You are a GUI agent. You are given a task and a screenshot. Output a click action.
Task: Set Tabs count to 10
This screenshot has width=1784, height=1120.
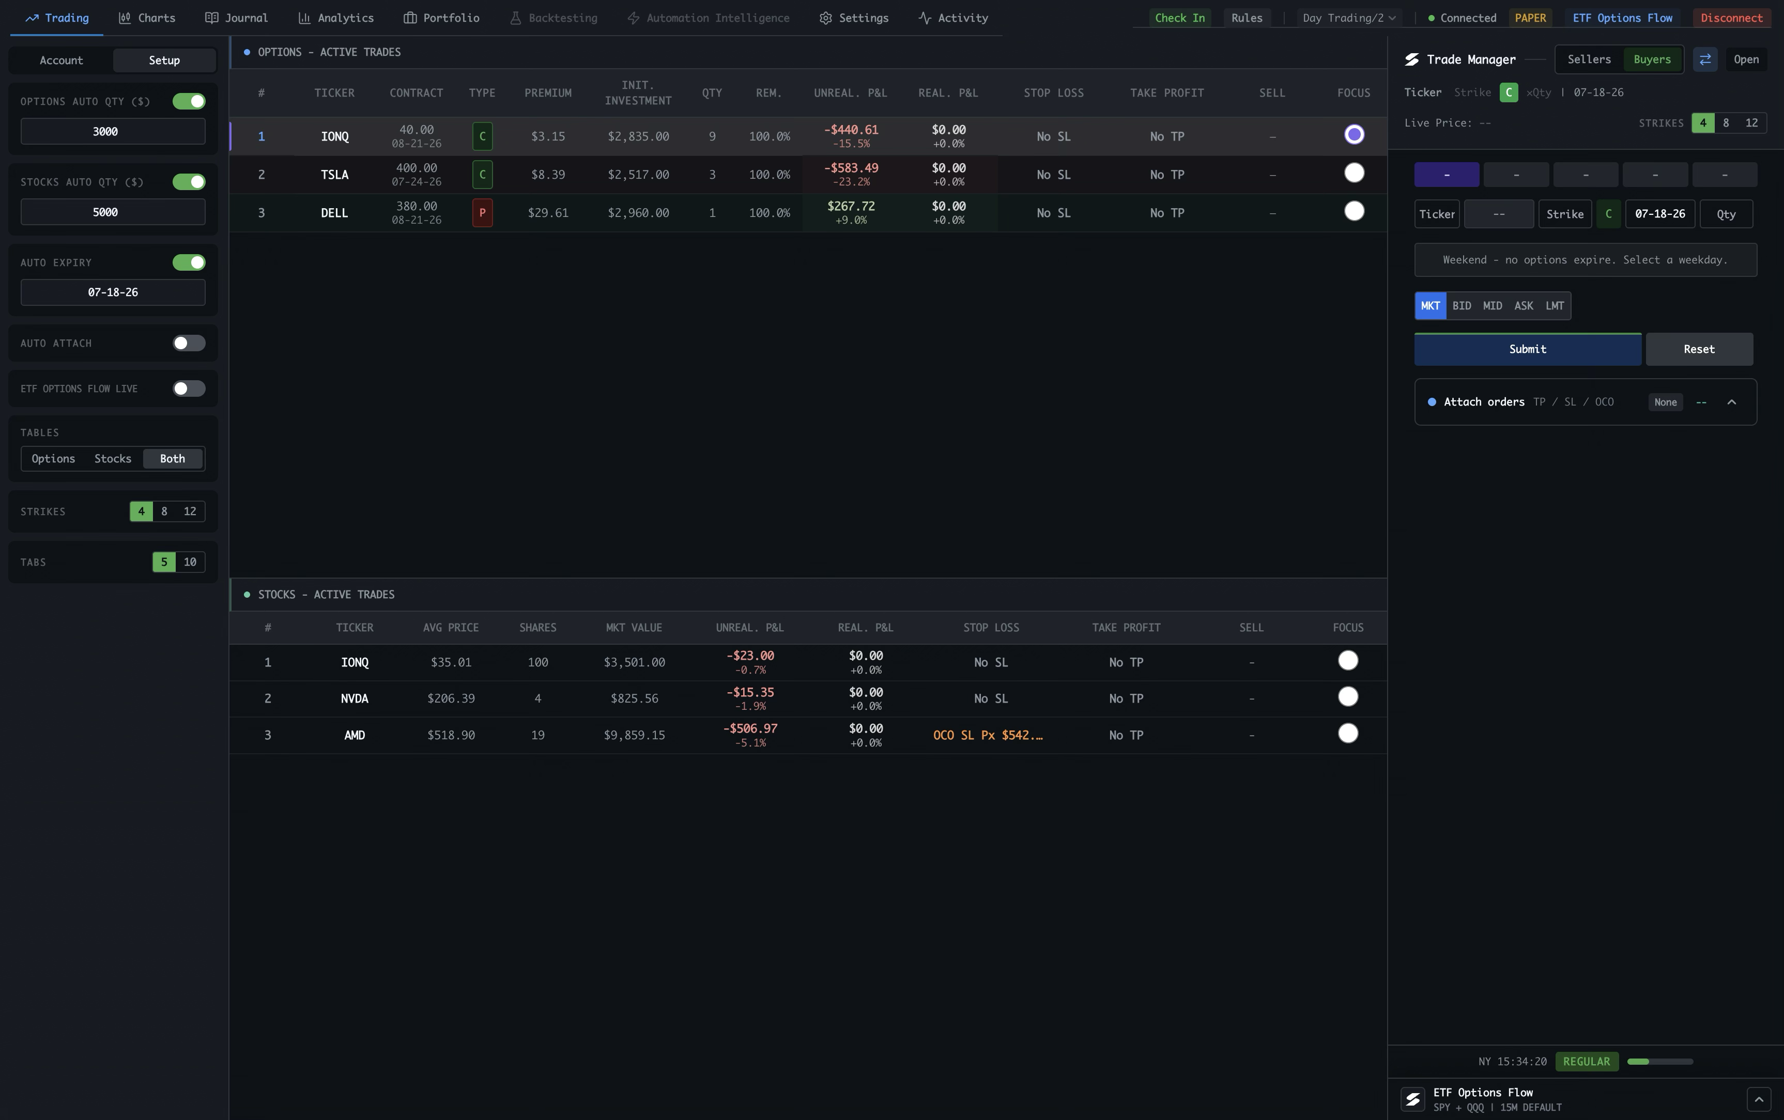[190, 562]
